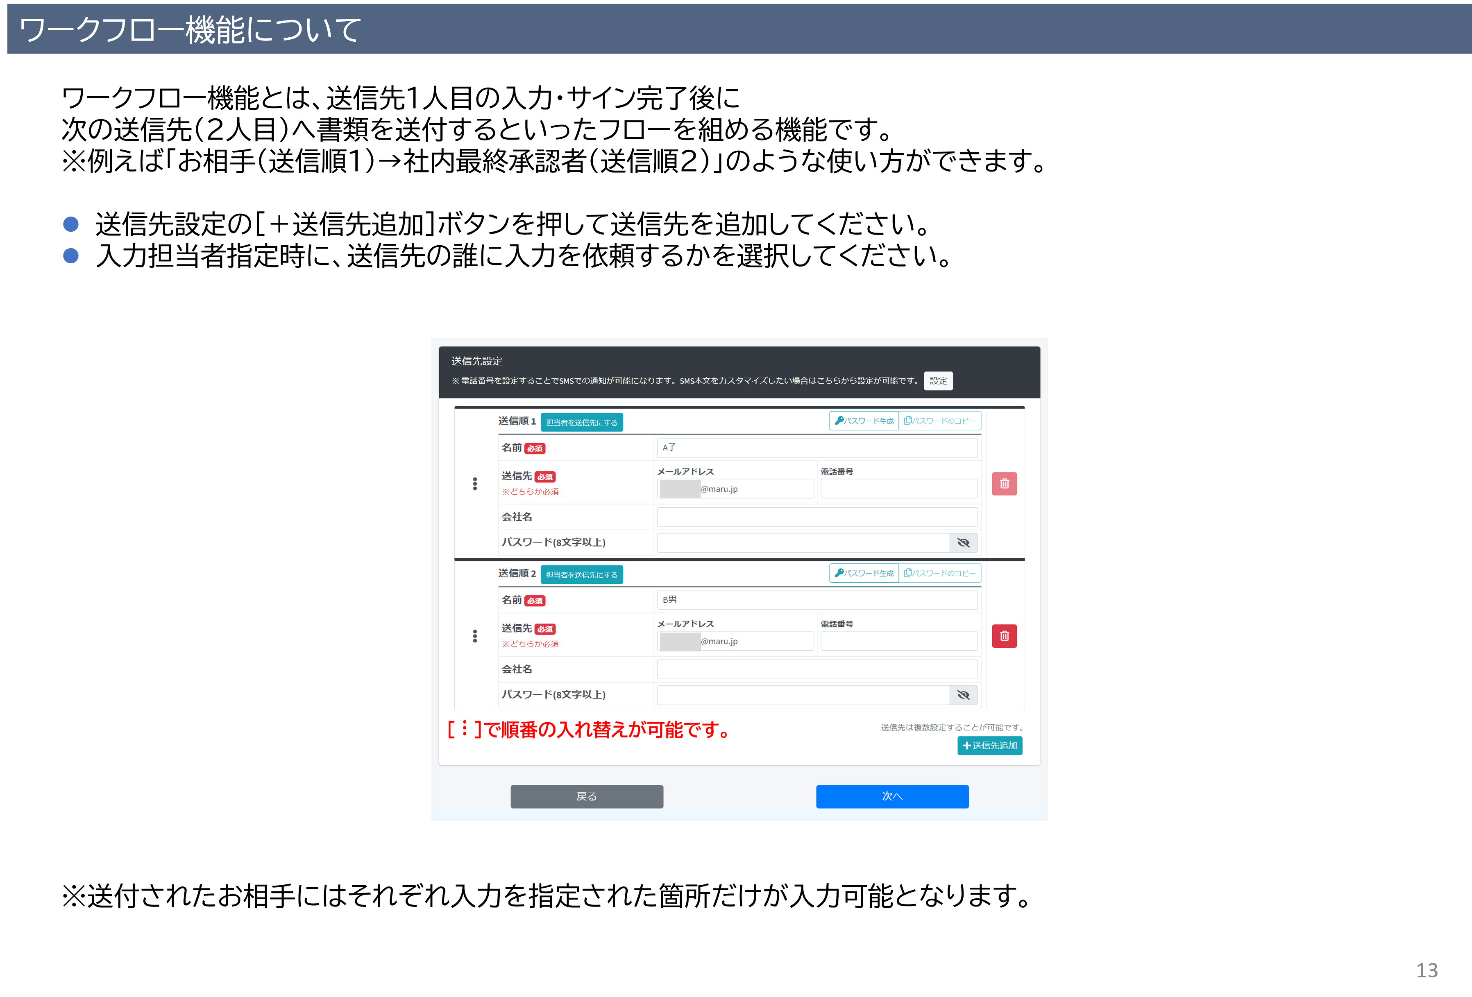Viewport: 1472px width, 997px height.
Task: Click パスワードのコピー for 送信順 1
Action: click(x=939, y=421)
